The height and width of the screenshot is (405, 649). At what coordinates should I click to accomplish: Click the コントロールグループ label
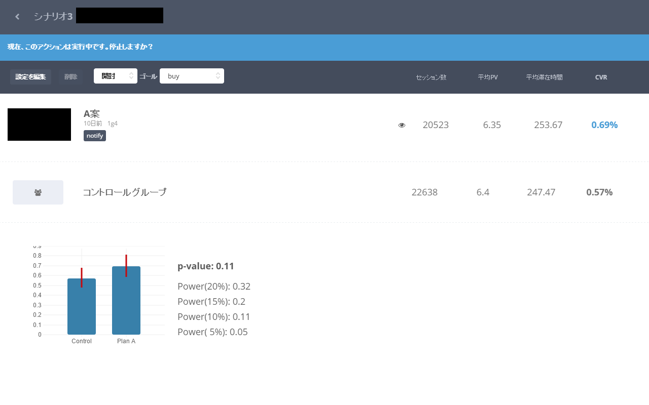point(125,192)
